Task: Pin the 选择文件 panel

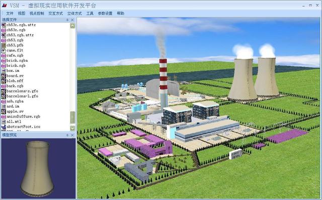Action: 67,20
